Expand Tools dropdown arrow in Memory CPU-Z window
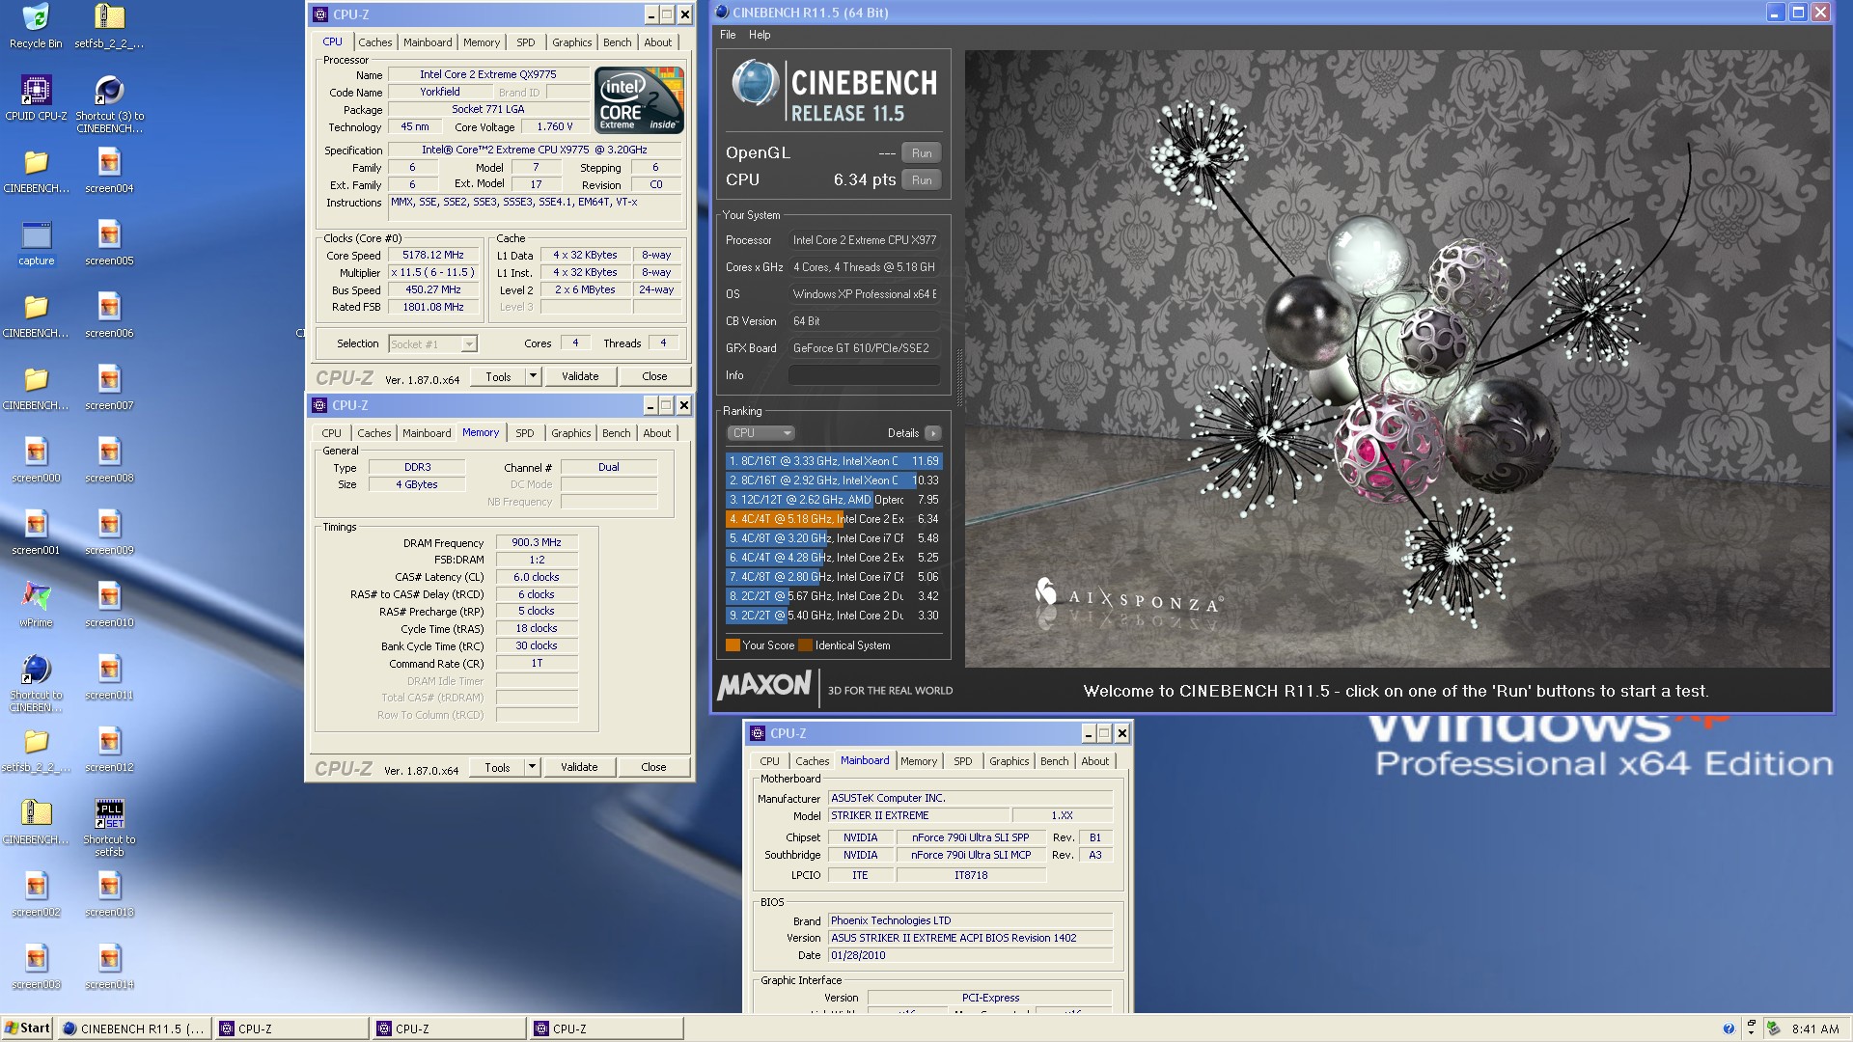Viewport: 1853px width, 1042px height. click(x=532, y=767)
